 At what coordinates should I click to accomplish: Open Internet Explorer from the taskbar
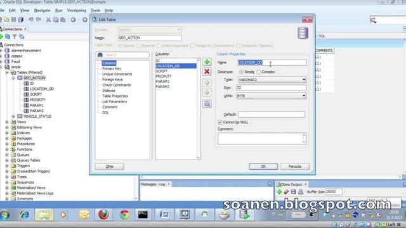25,215
